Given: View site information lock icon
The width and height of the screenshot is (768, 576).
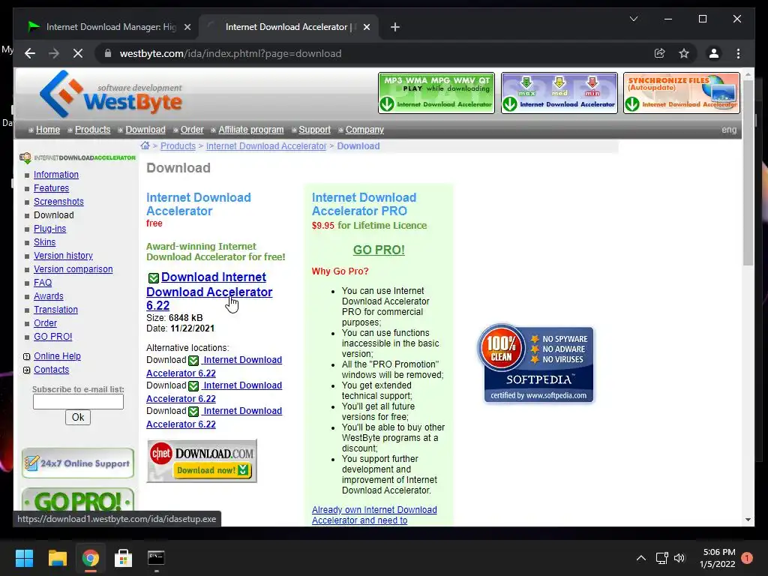Looking at the screenshot, I should click(x=108, y=53).
